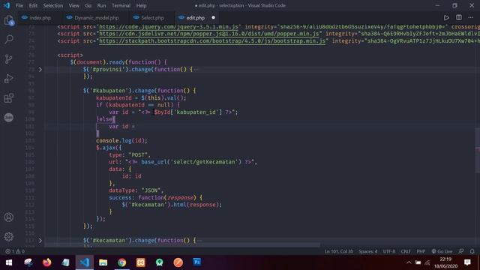Open Selection menu
Screen dimensions: 480x270
coord(53,5)
